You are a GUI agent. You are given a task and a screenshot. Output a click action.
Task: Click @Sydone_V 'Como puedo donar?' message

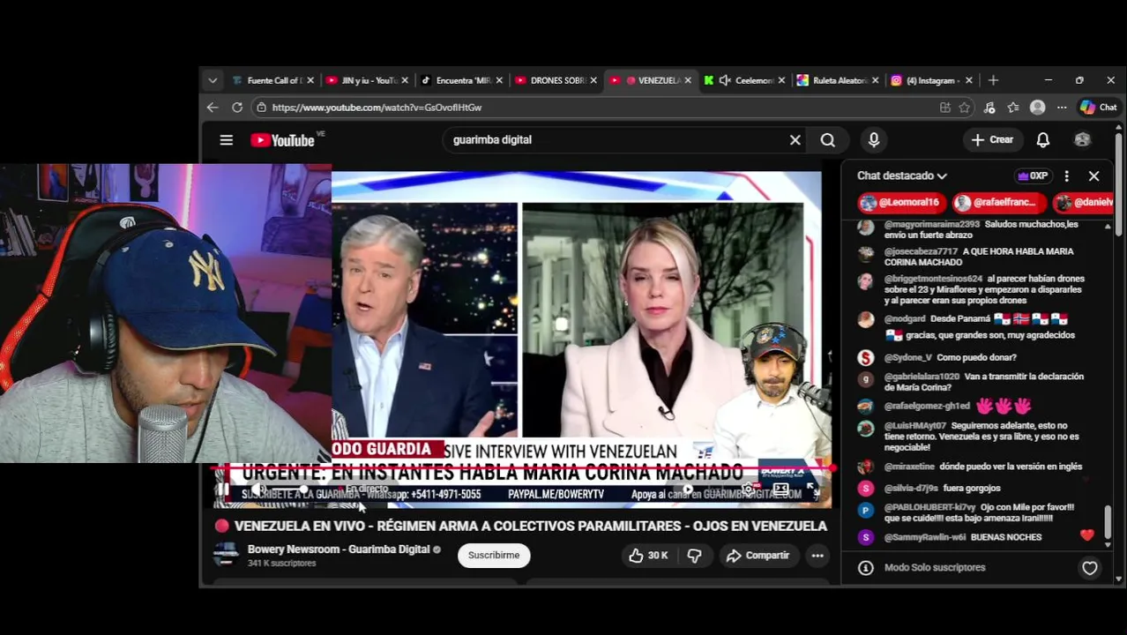point(950,357)
